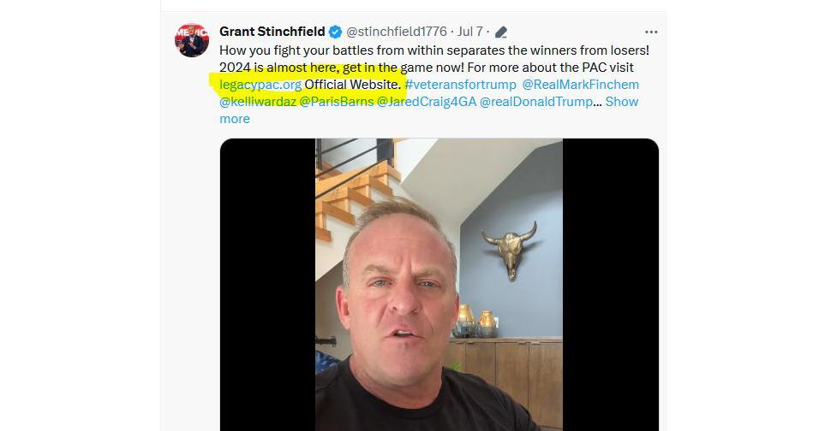Open the Grant Stinchfield display name
The height and width of the screenshot is (431, 825).
[272, 32]
